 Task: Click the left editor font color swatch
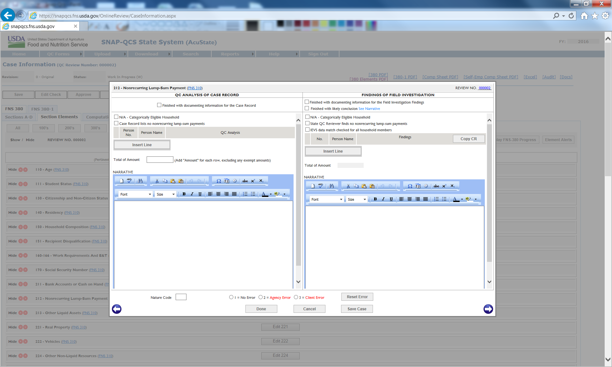coord(265,194)
